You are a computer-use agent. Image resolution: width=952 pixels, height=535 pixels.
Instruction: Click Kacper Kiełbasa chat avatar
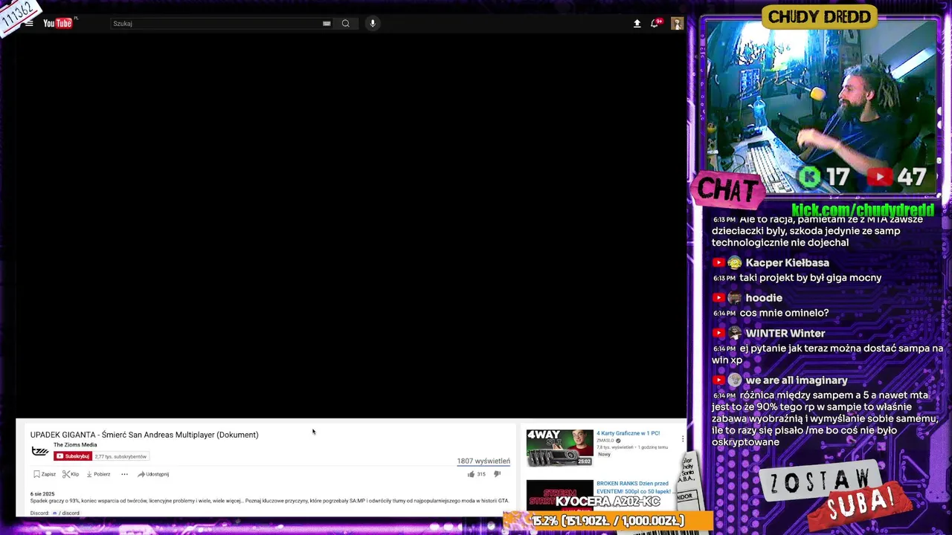[x=734, y=263]
